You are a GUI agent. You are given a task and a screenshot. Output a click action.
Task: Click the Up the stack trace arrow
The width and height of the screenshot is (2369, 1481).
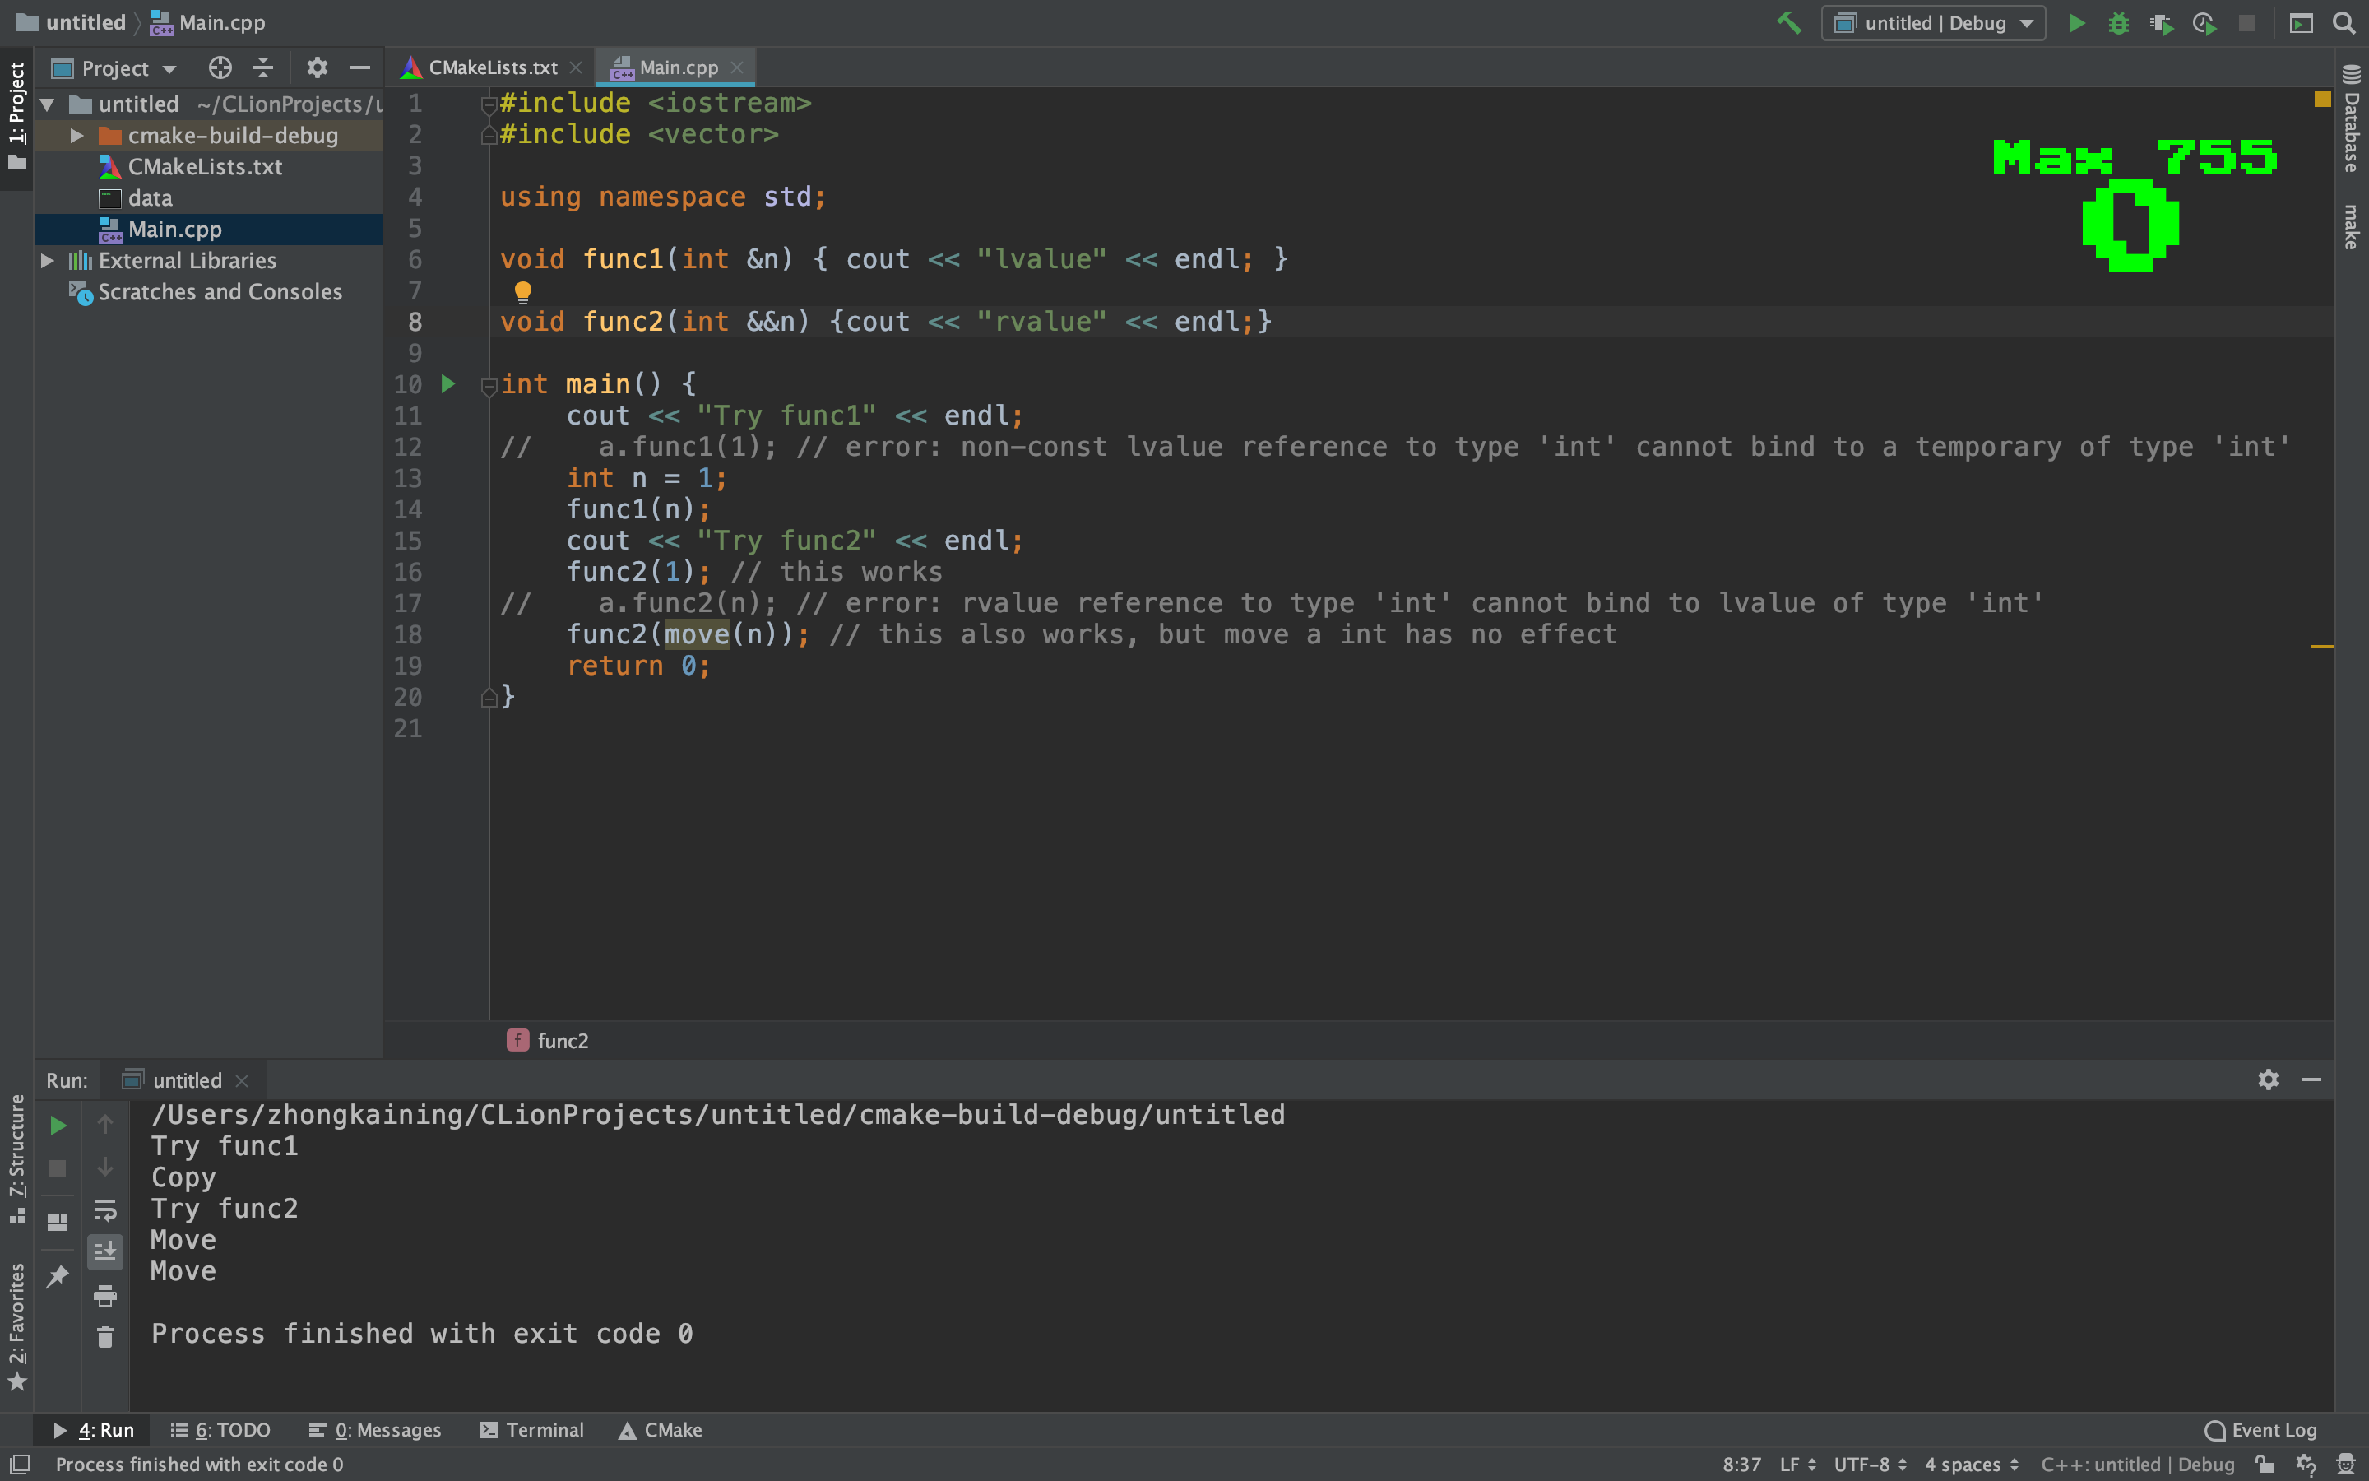104,1123
